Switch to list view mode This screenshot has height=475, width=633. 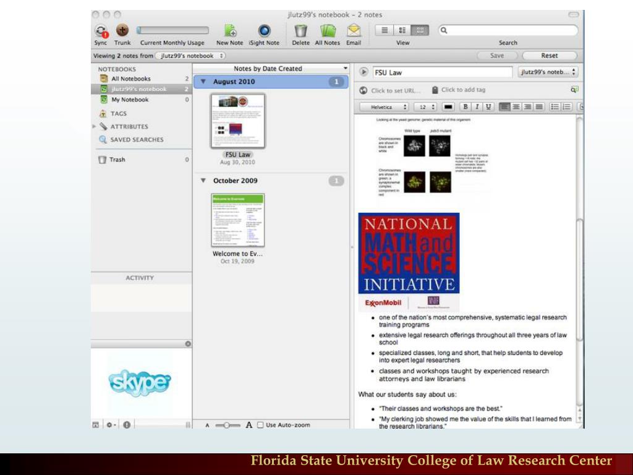384,30
